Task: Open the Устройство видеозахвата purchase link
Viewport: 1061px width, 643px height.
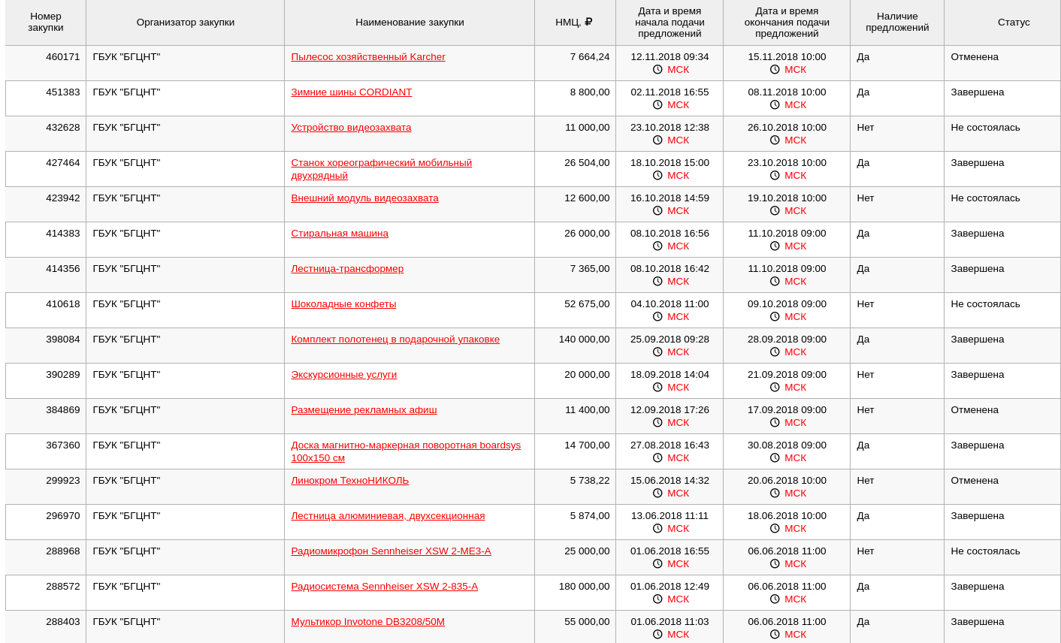Action: click(x=351, y=128)
